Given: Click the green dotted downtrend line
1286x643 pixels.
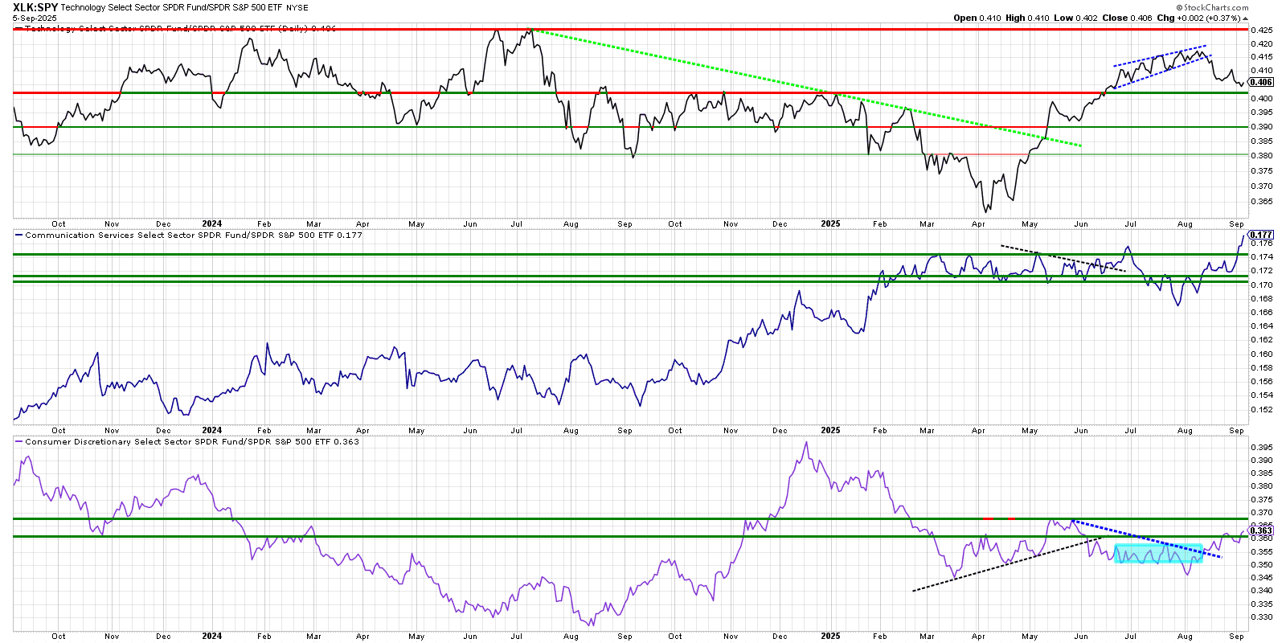Looking at the screenshot, I should click(806, 88).
